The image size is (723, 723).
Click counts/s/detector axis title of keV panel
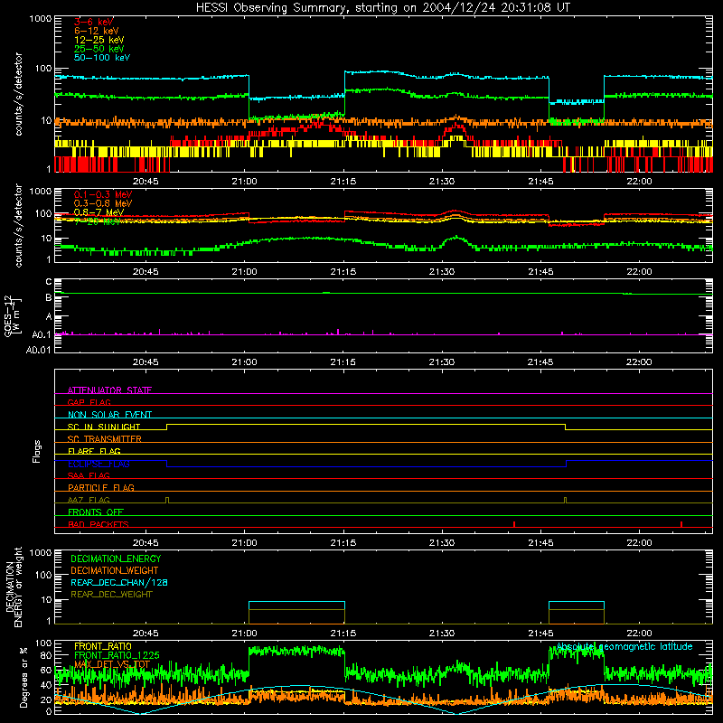click(x=18, y=94)
